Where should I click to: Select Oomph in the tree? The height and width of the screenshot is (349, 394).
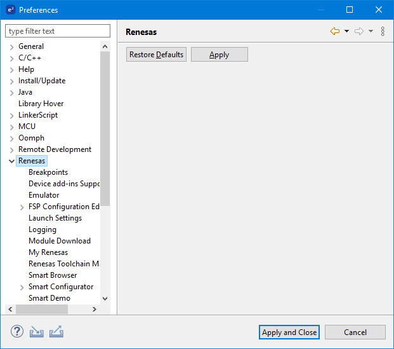coord(31,138)
